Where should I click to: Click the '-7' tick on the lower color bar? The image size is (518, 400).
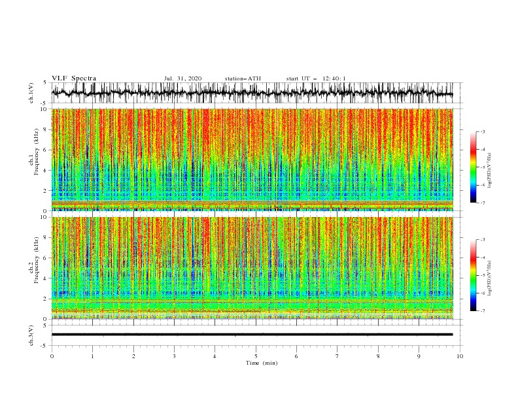(x=482, y=310)
